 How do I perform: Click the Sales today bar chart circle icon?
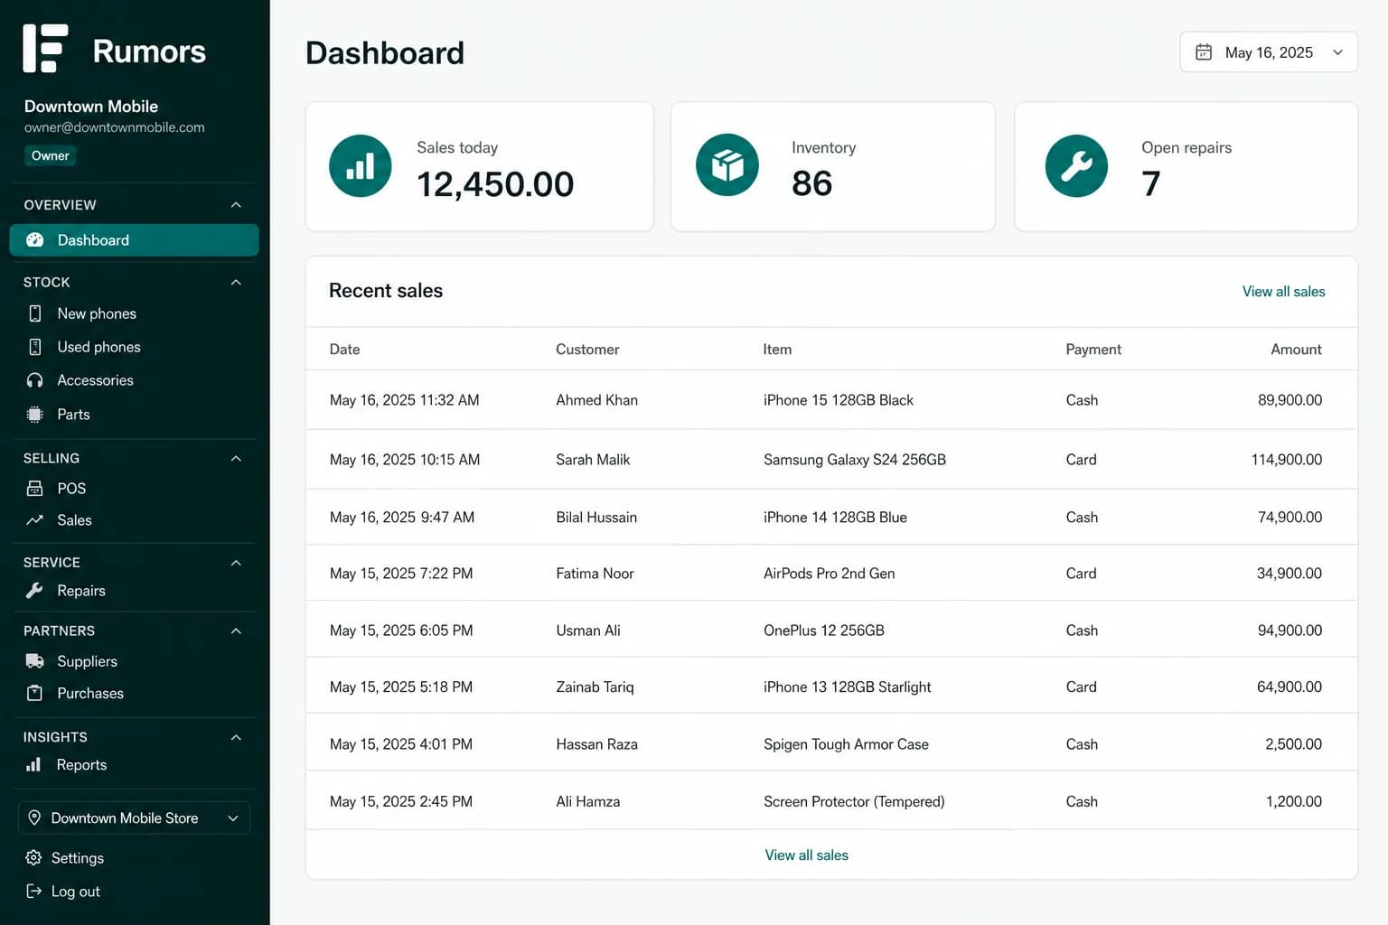361,166
